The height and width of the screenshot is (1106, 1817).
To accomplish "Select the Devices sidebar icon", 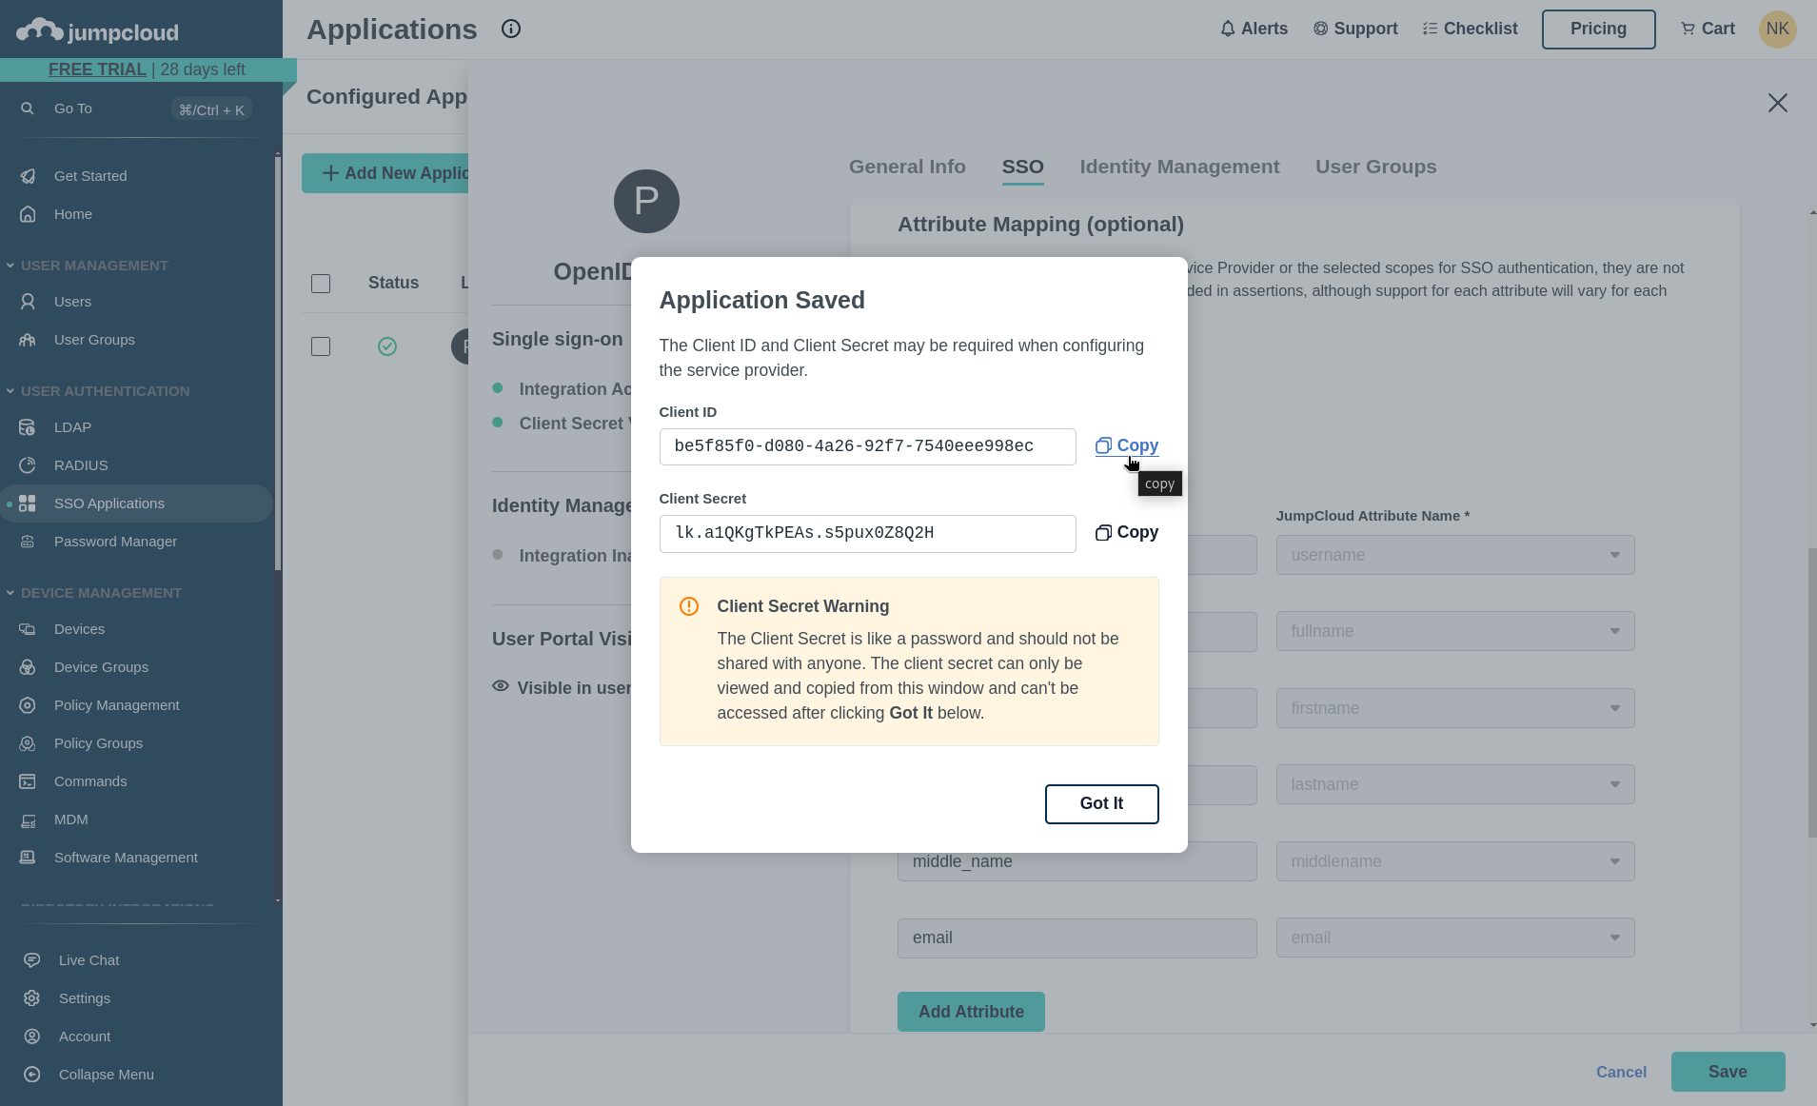I will pos(30,628).
